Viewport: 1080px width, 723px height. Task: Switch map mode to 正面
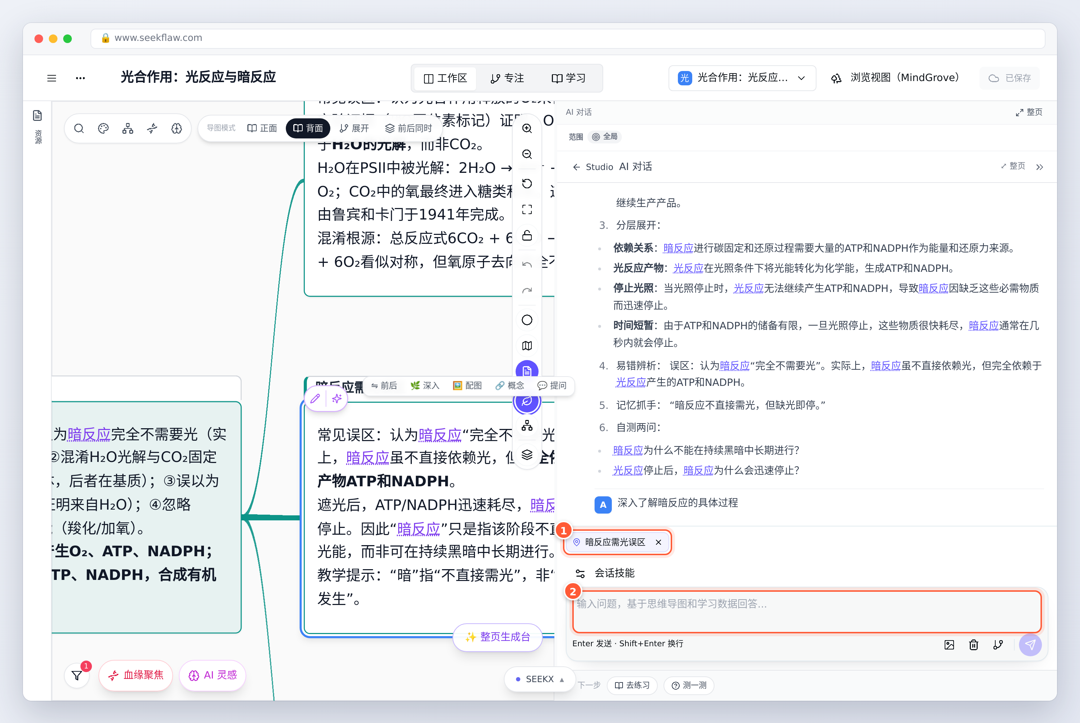[x=262, y=128]
